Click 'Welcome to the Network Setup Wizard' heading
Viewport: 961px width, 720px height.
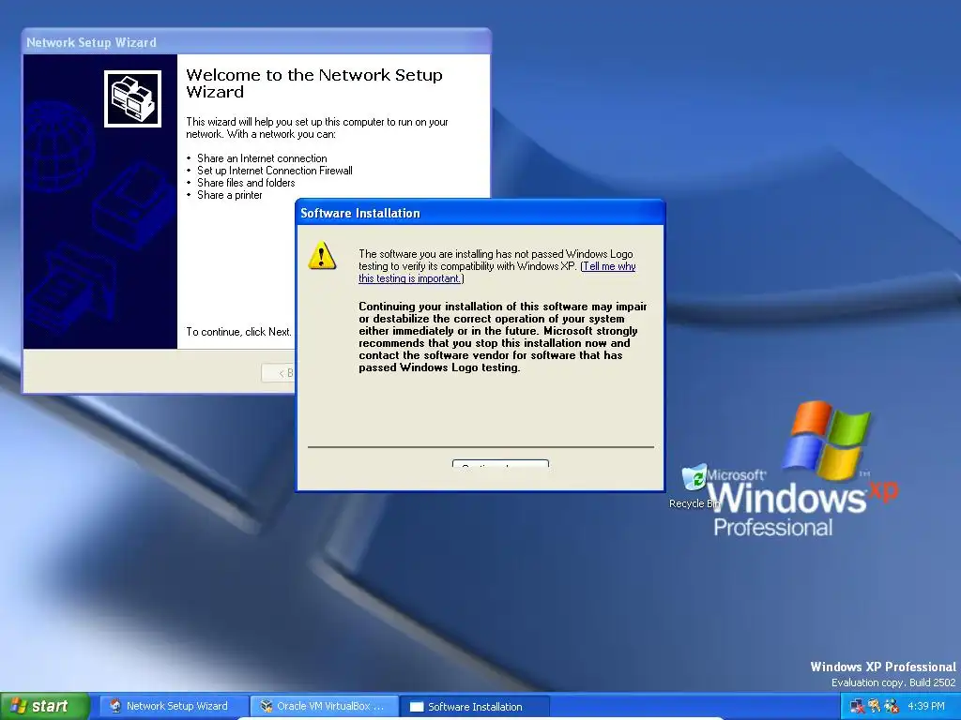click(x=313, y=83)
